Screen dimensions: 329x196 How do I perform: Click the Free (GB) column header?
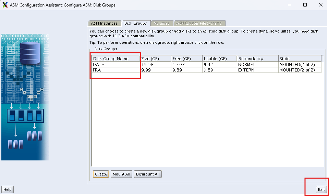(x=187, y=58)
